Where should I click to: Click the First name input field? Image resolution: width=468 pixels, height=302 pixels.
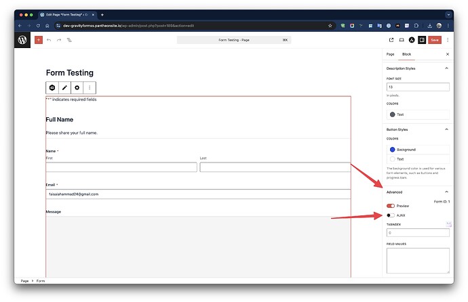[x=121, y=167]
